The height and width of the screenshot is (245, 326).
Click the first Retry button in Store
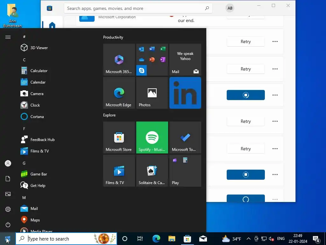pos(245,41)
